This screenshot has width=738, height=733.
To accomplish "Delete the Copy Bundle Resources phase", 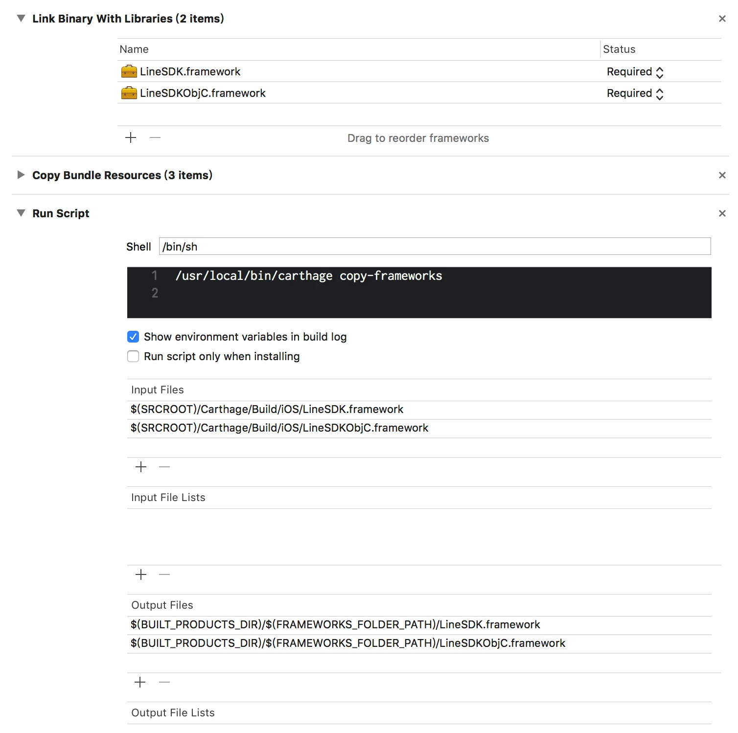I will click(x=722, y=175).
